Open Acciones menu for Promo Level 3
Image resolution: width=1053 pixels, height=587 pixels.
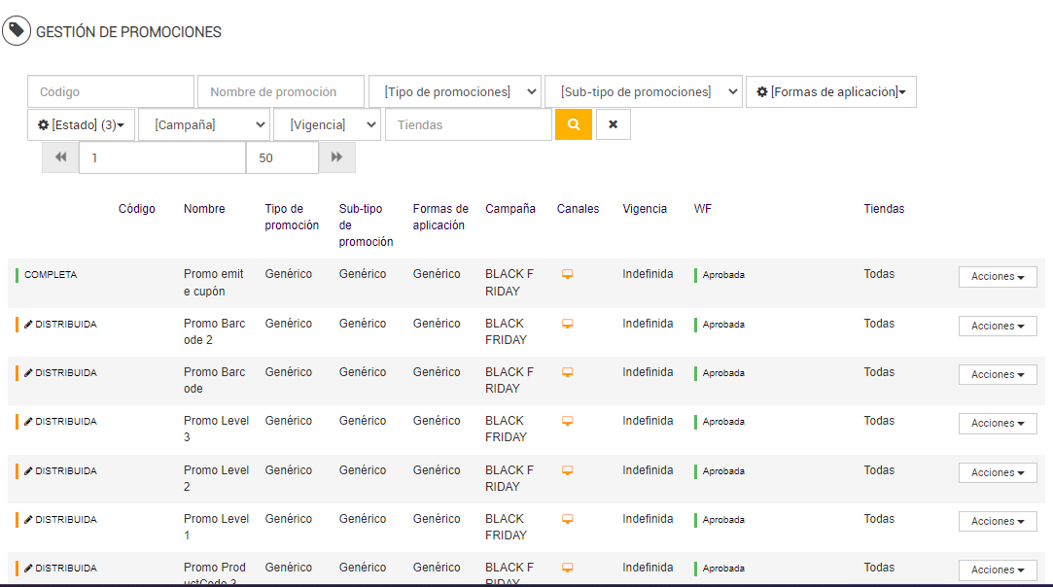click(x=998, y=423)
